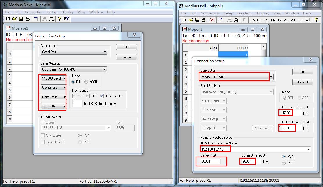The height and width of the screenshot is (187, 323).
Task: Uncheck the RTS Toggle checkbox
Action: [x=102, y=96]
